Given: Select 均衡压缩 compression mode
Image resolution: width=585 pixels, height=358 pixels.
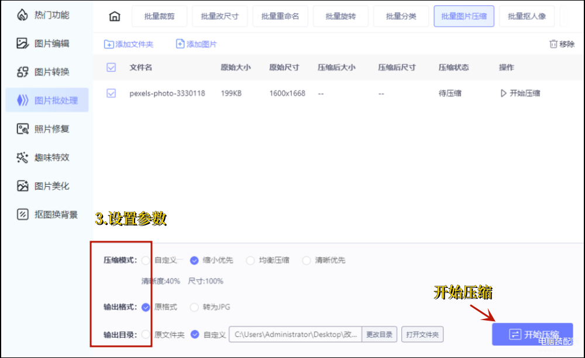Looking at the screenshot, I should click(x=250, y=260).
